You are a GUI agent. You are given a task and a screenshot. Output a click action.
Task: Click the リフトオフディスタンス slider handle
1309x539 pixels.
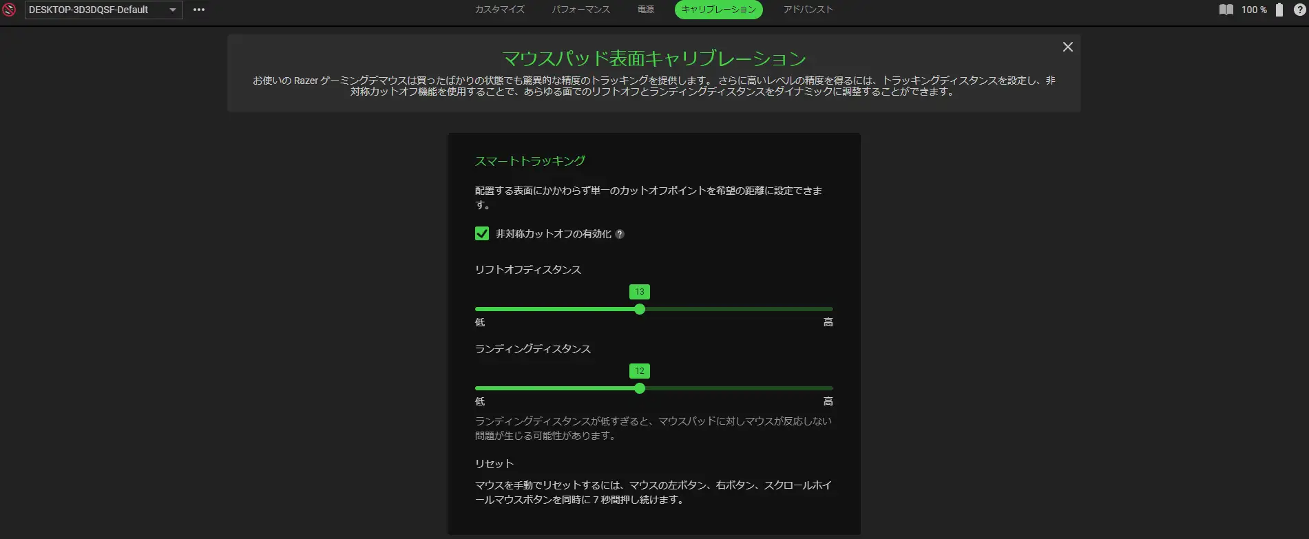coord(640,309)
